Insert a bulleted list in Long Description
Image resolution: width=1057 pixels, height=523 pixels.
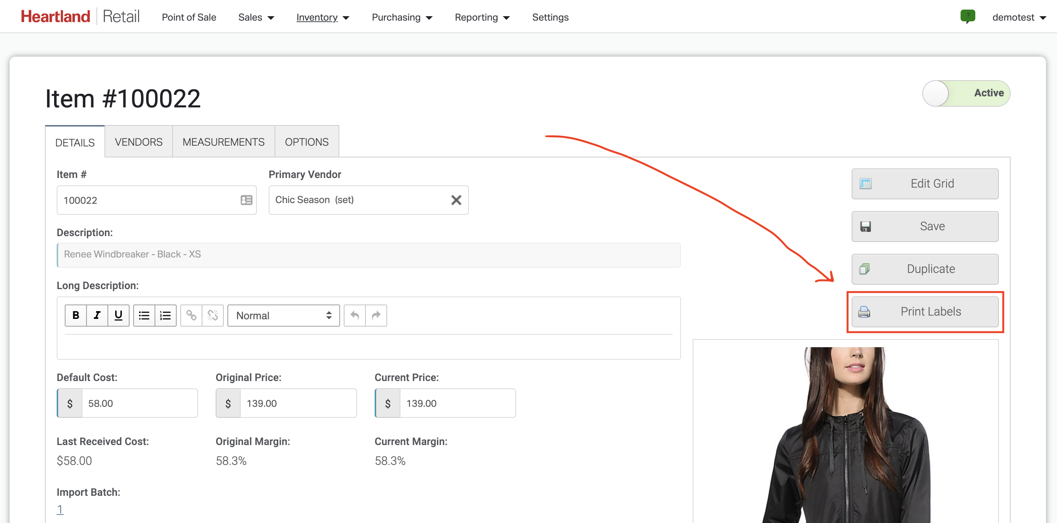pyautogui.click(x=144, y=316)
